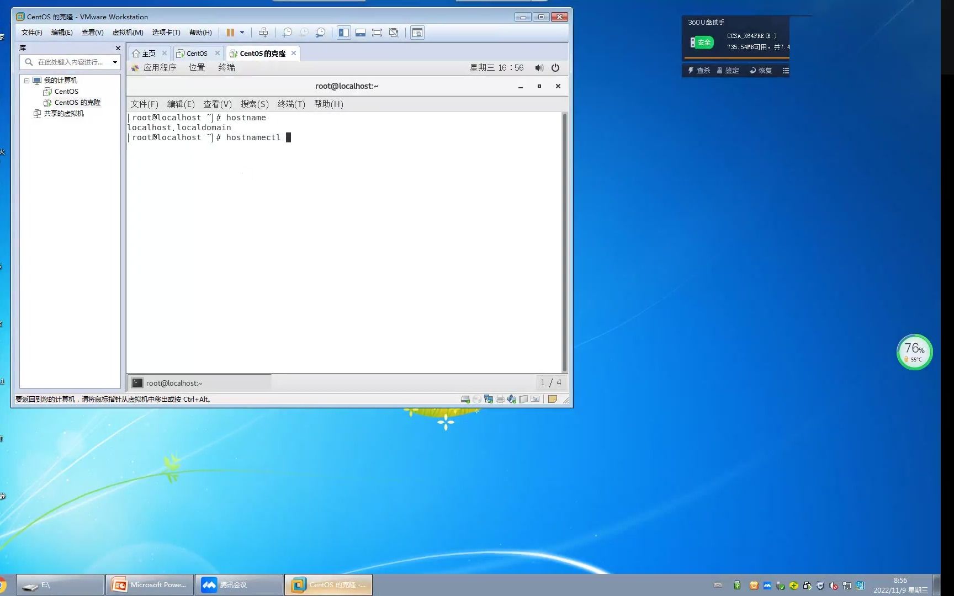Open 腾讯会议 from the taskbar
Image resolution: width=954 pixels, height=596 pixels.
click(x=239, y=585)
